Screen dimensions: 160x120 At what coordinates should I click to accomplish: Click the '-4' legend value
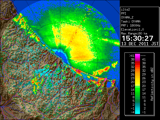tap(132, 112)
